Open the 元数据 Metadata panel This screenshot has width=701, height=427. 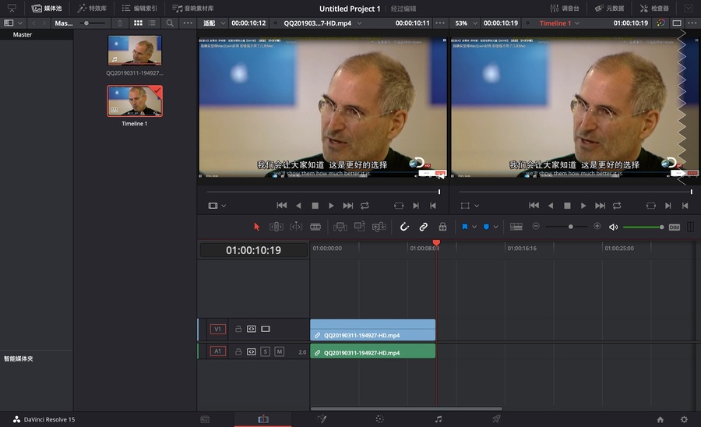609,8
